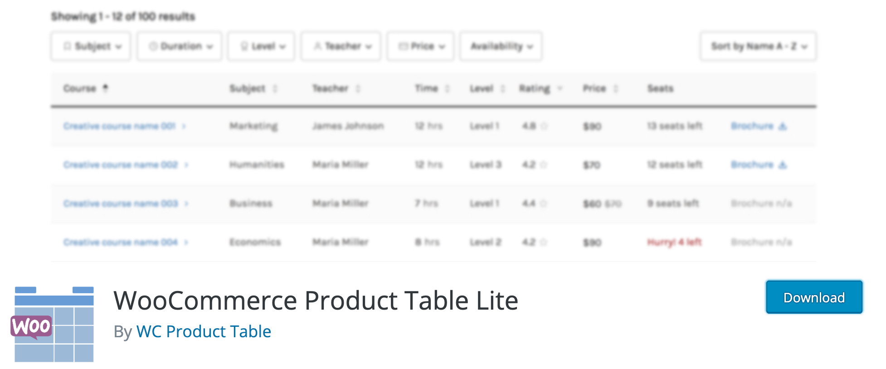Click the WooCommerce Product Table plugin icon

tap(54, 324)
